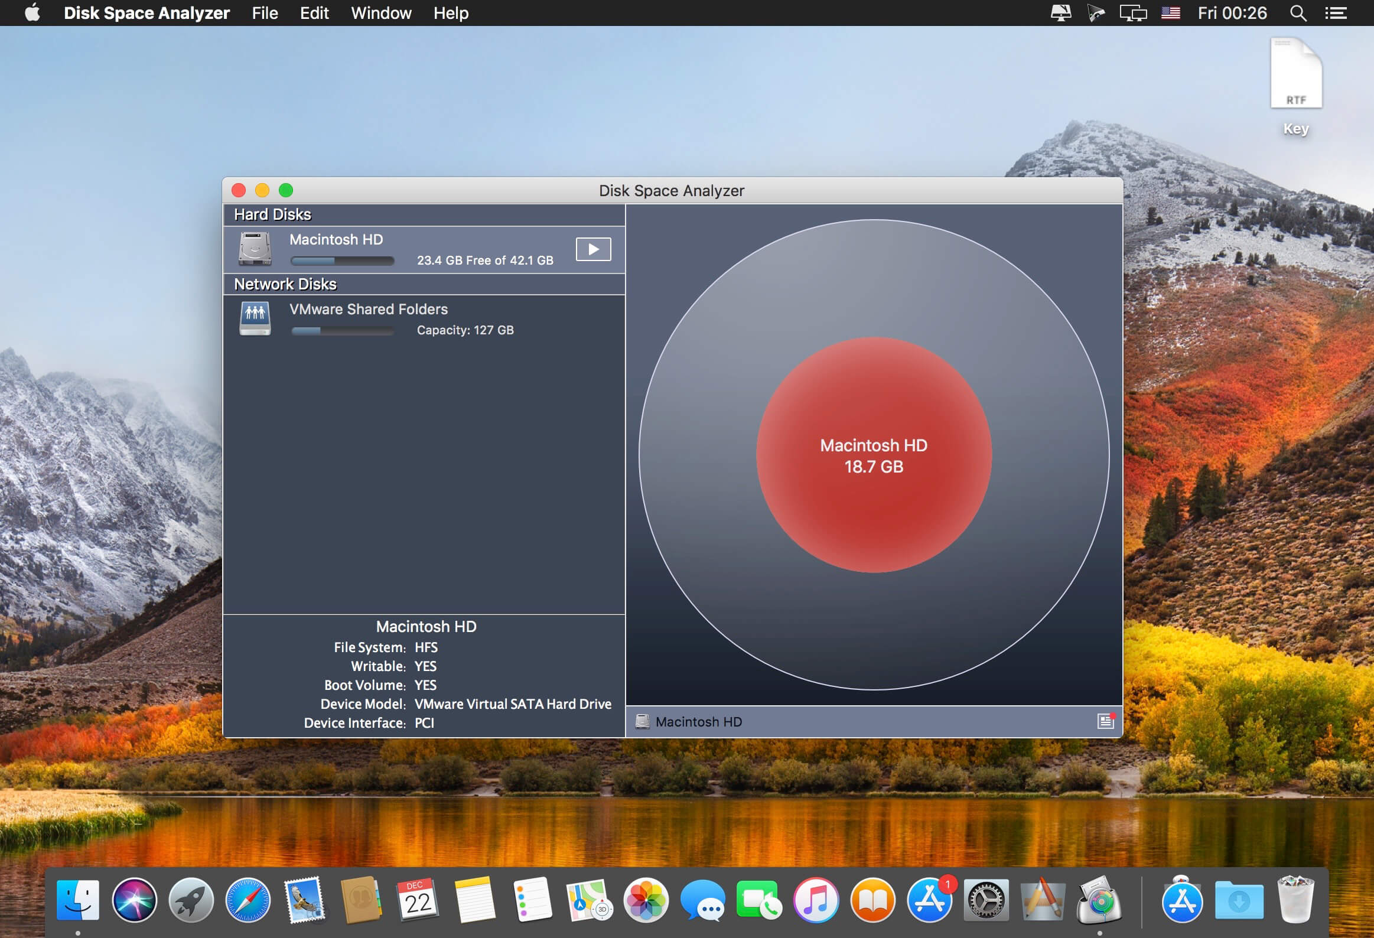Screen dimensions: 1374x938
Task: Click "Capacity: 127 GB" text
Action: tap(465, 330)
